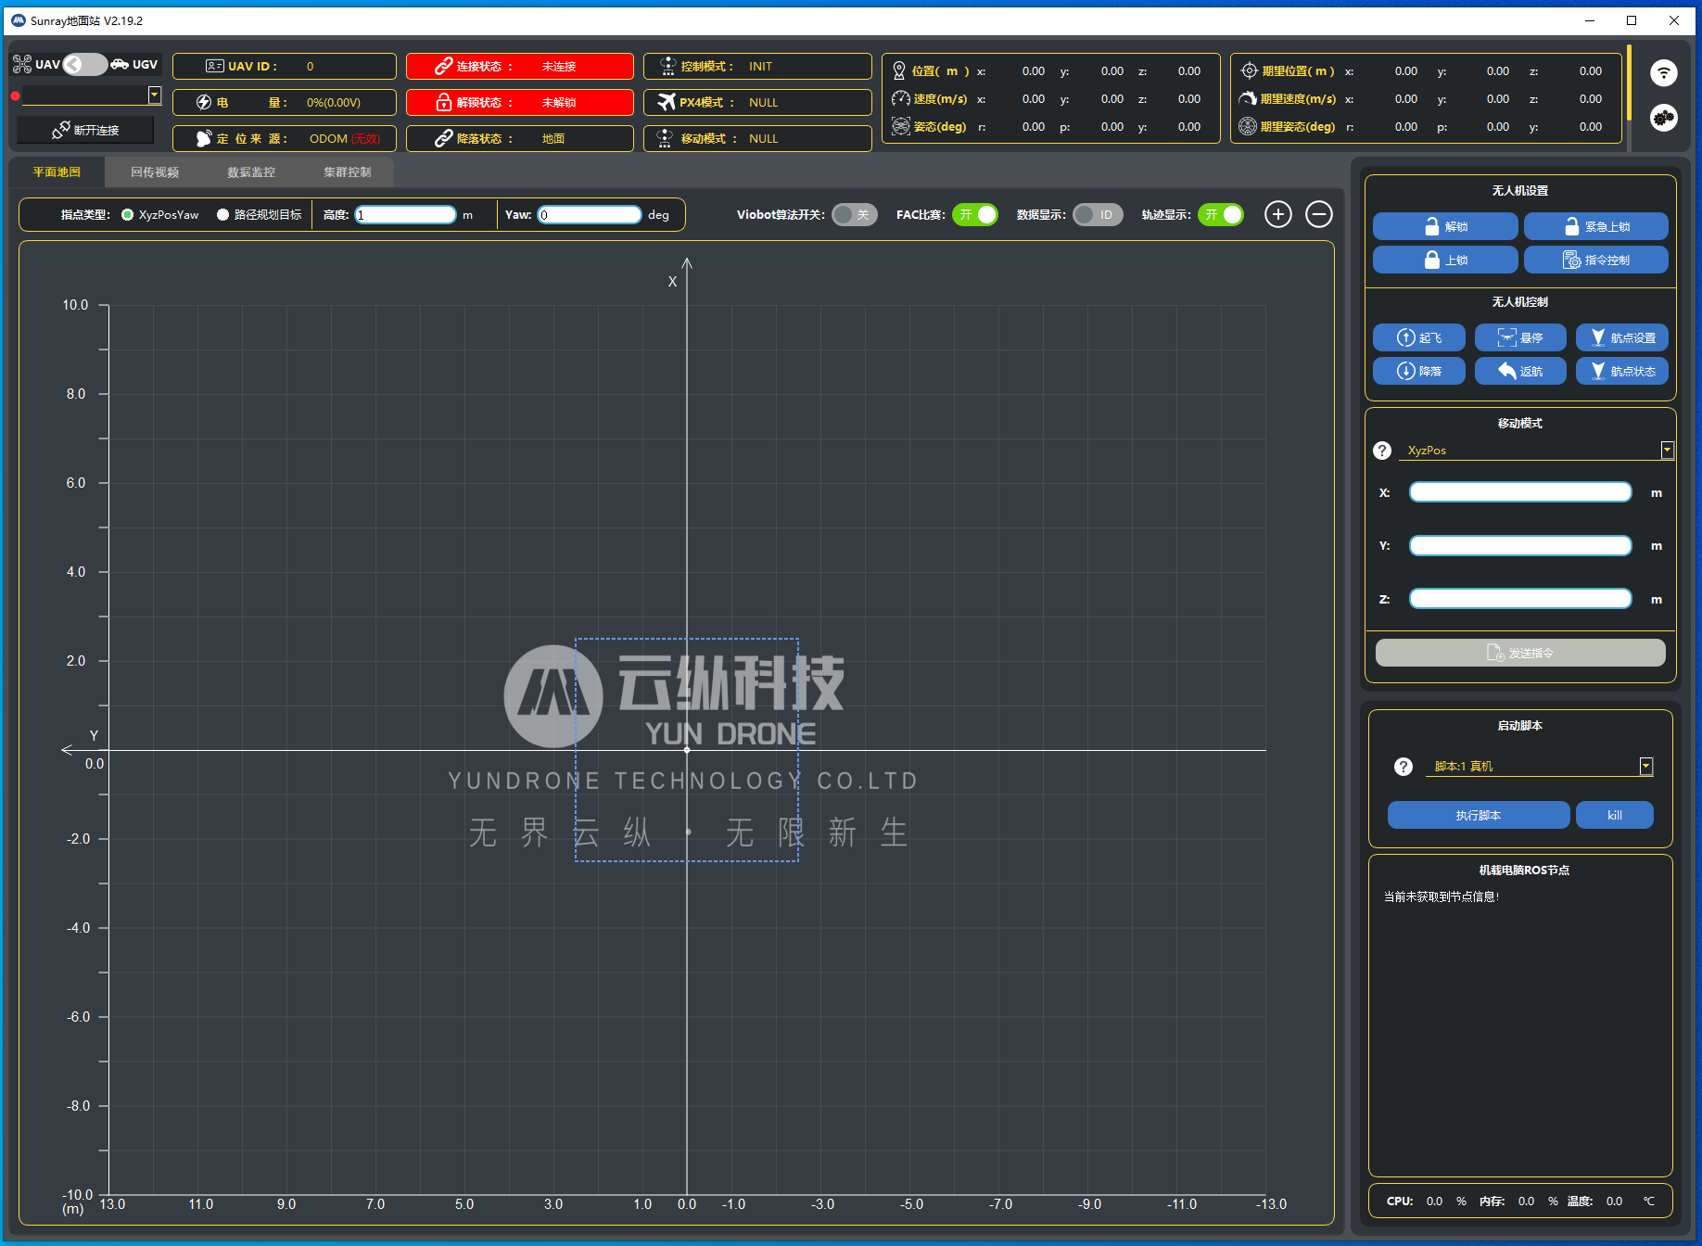This screenshot has height=1246, width=1702.
Task: Zoom out the map with minus icon
Action: [1319, 215]
